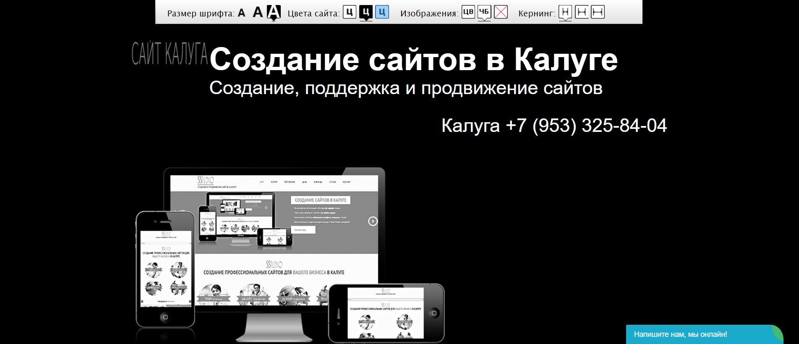Click the horizontal smartphone mockup image
Image resolution: width=799 pixels, height=344 pixels.
tap(386, 313)
